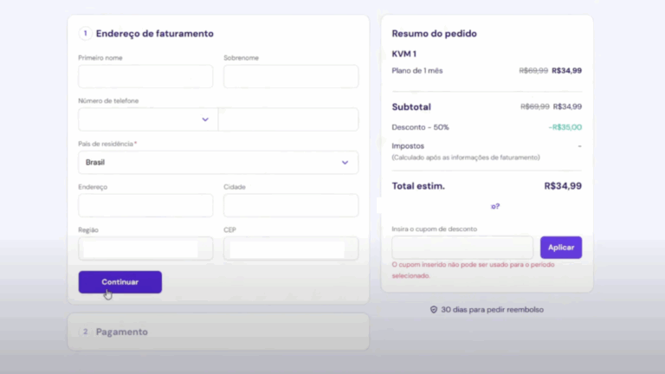665x374 pixels.
Task: Click the KVM 1 plan name
Action: 404,54
